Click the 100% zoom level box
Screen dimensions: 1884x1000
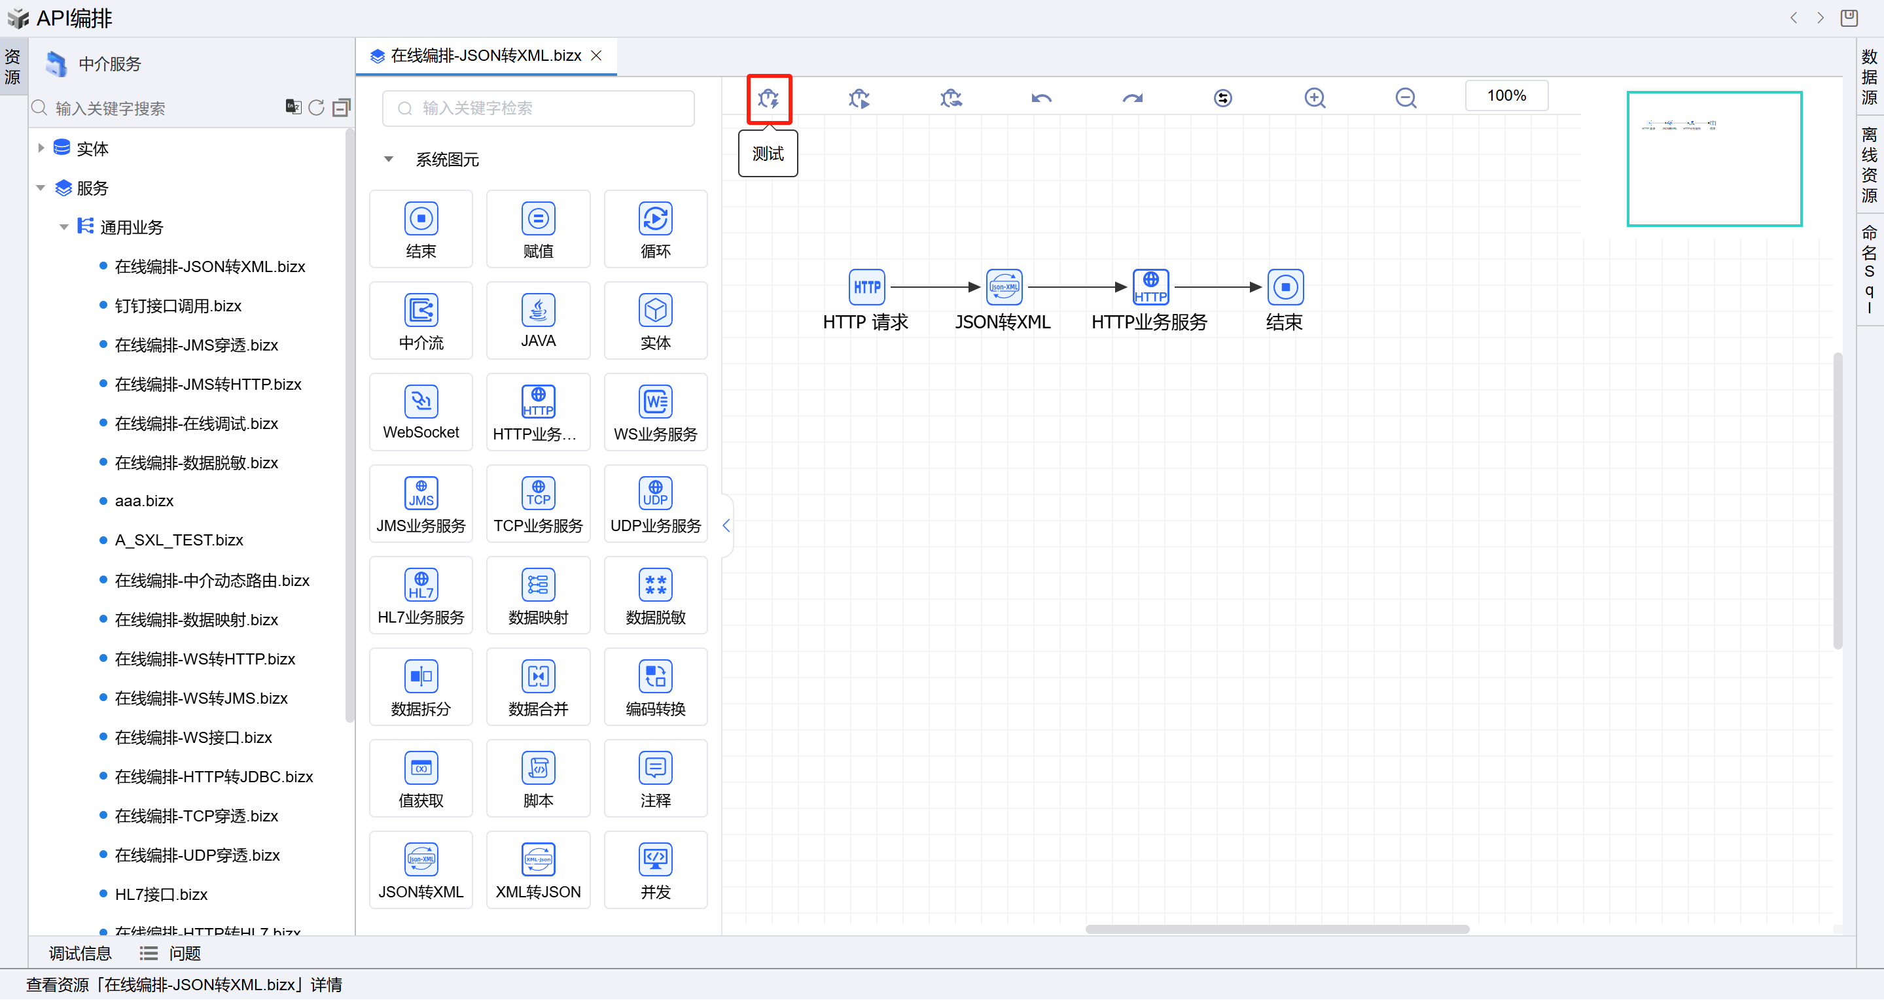pyautogui.click(x=1506, y=95)
